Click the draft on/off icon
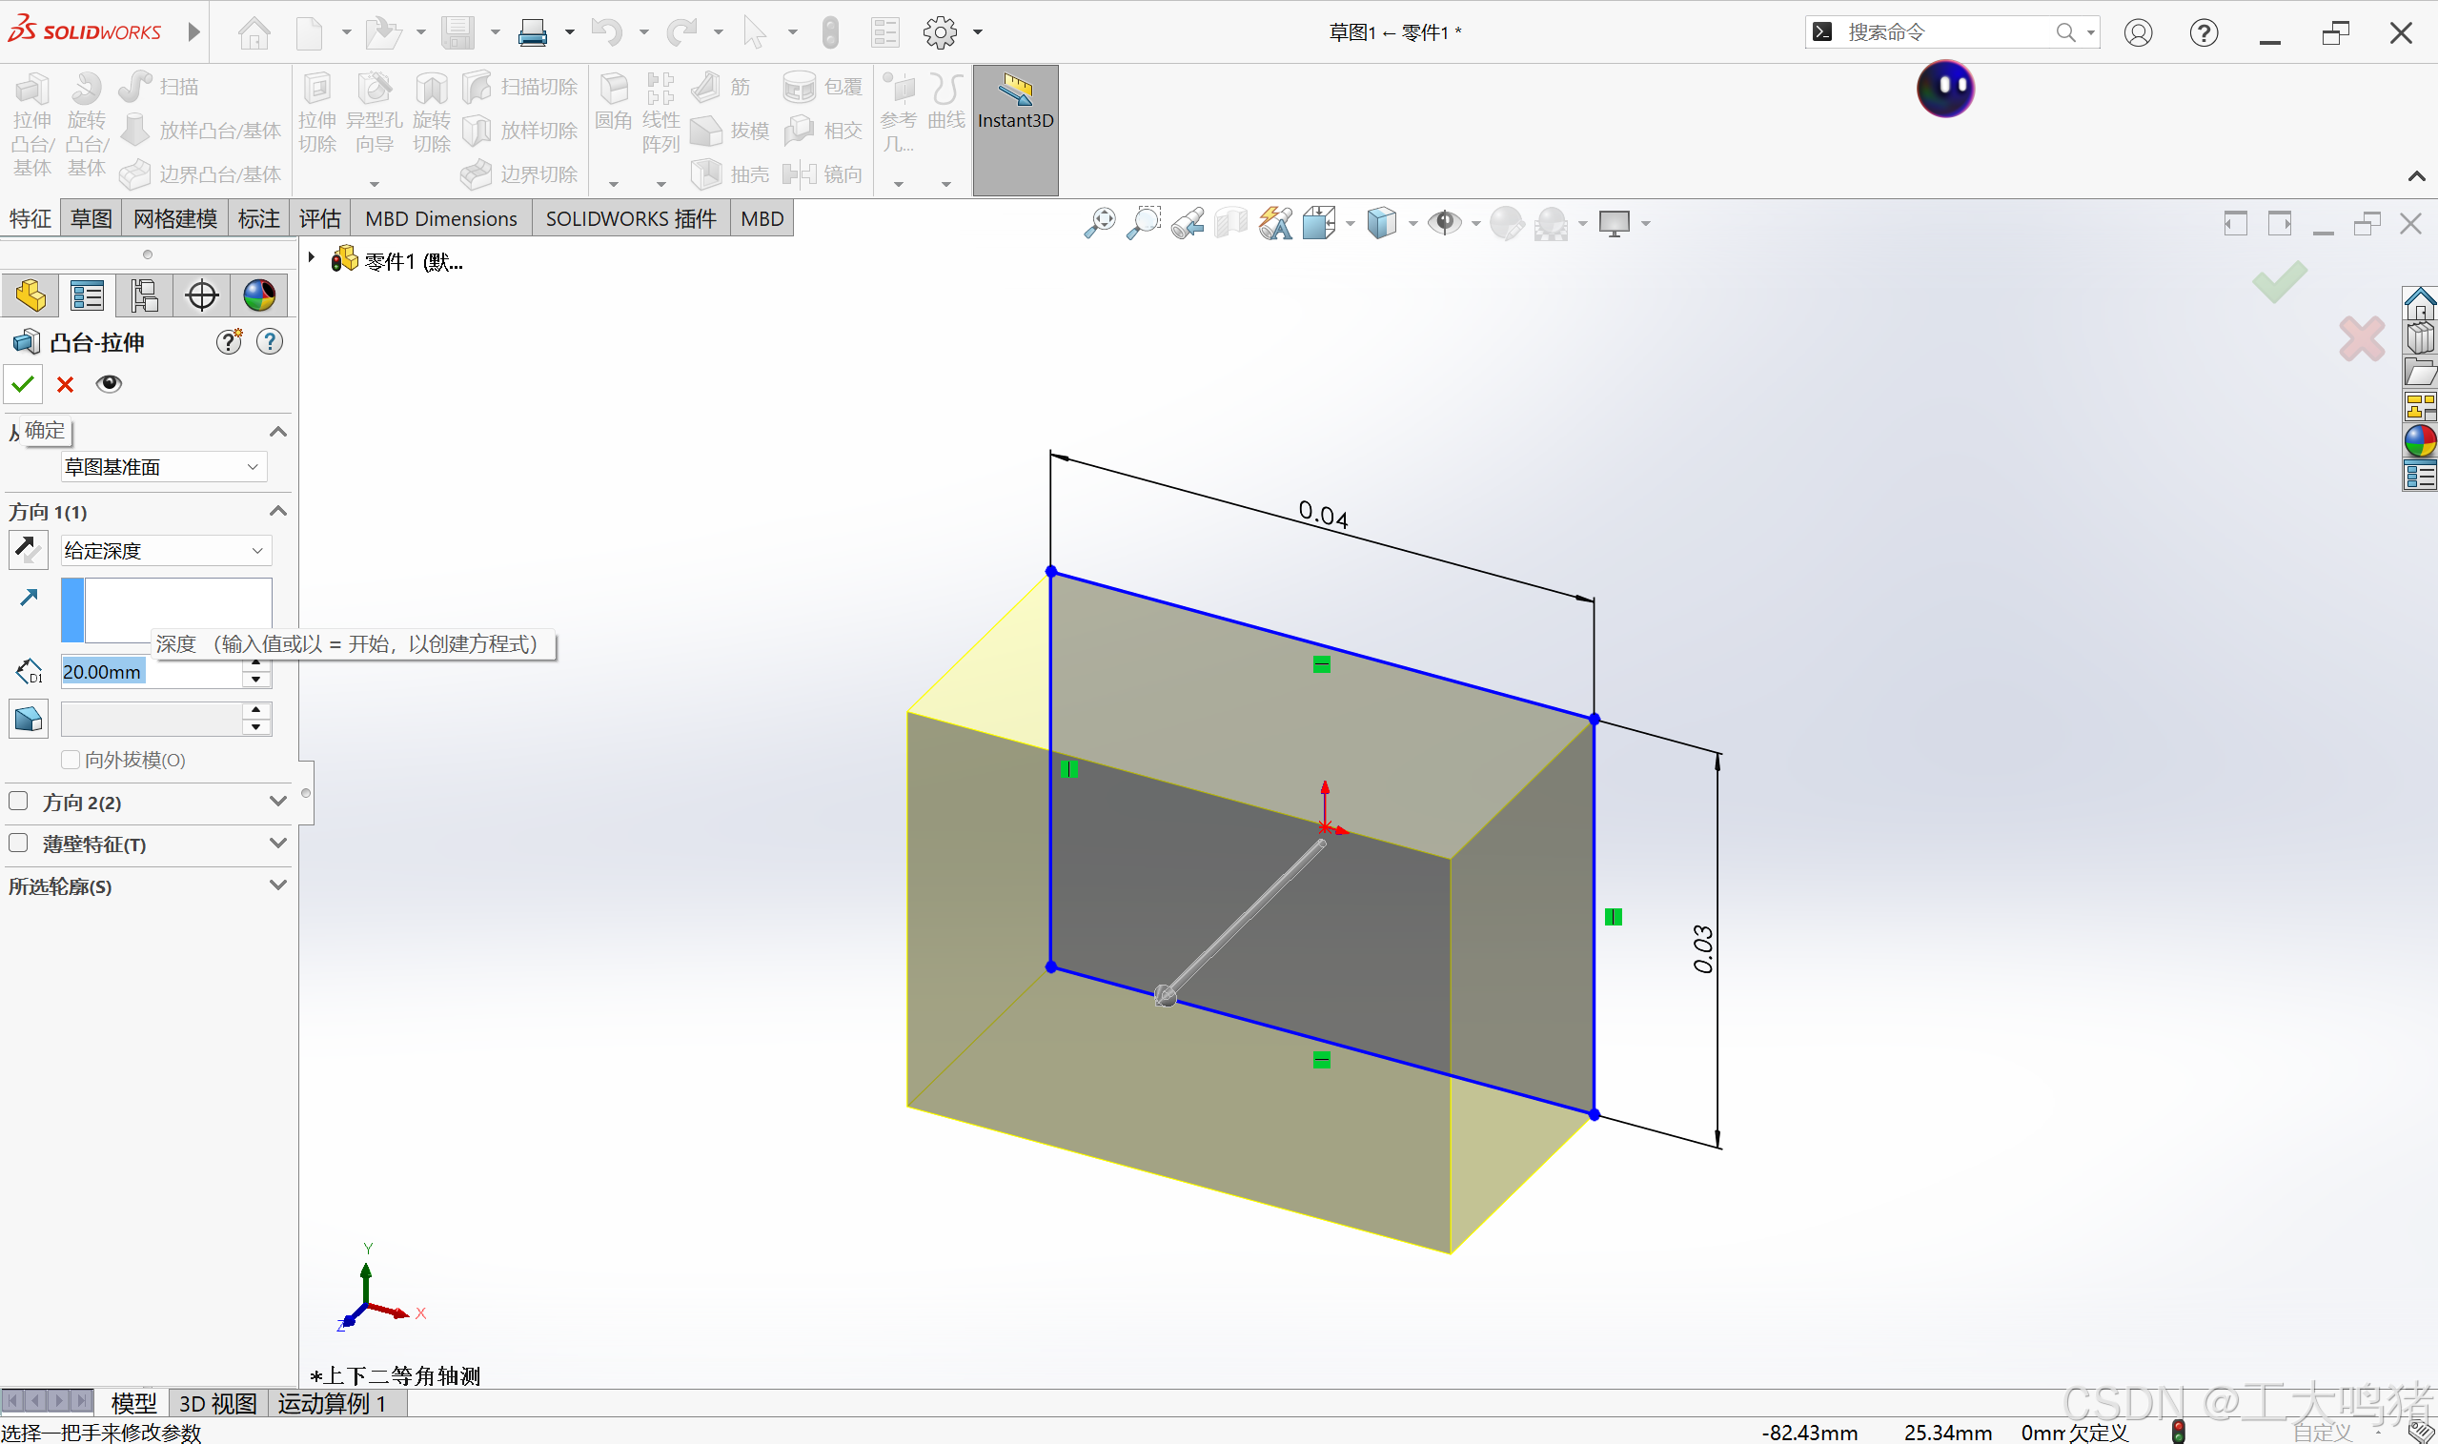2438x1444 pixels. coord(28,719)
